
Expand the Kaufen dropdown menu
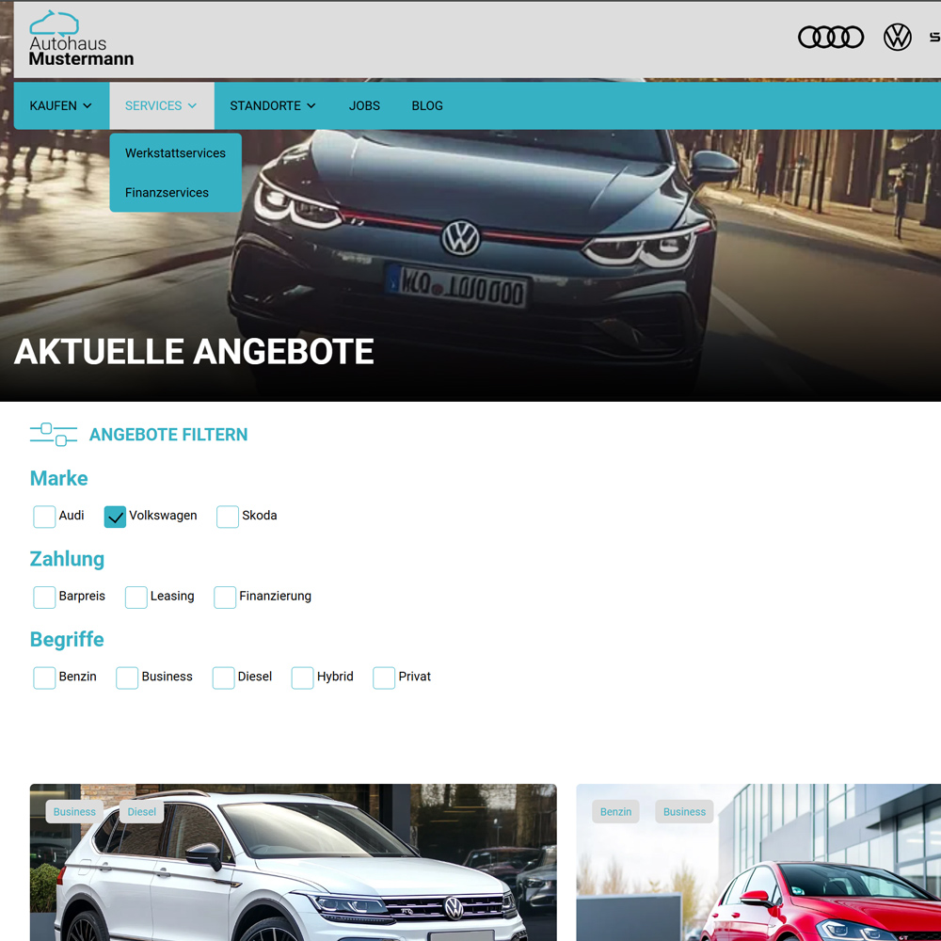point(61,105)
